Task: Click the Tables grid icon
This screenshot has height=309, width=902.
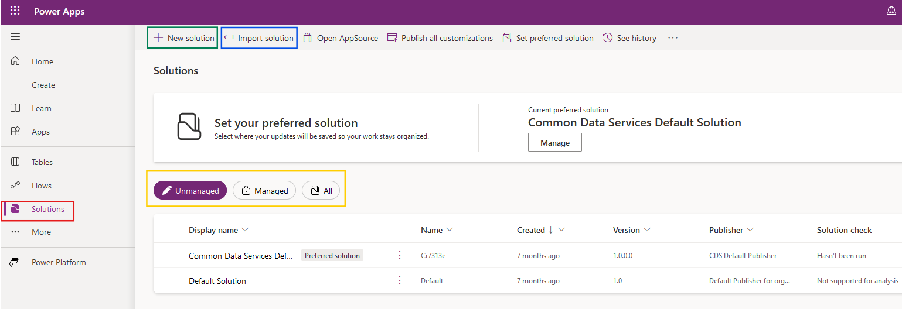Action: [x=15, y=162]
